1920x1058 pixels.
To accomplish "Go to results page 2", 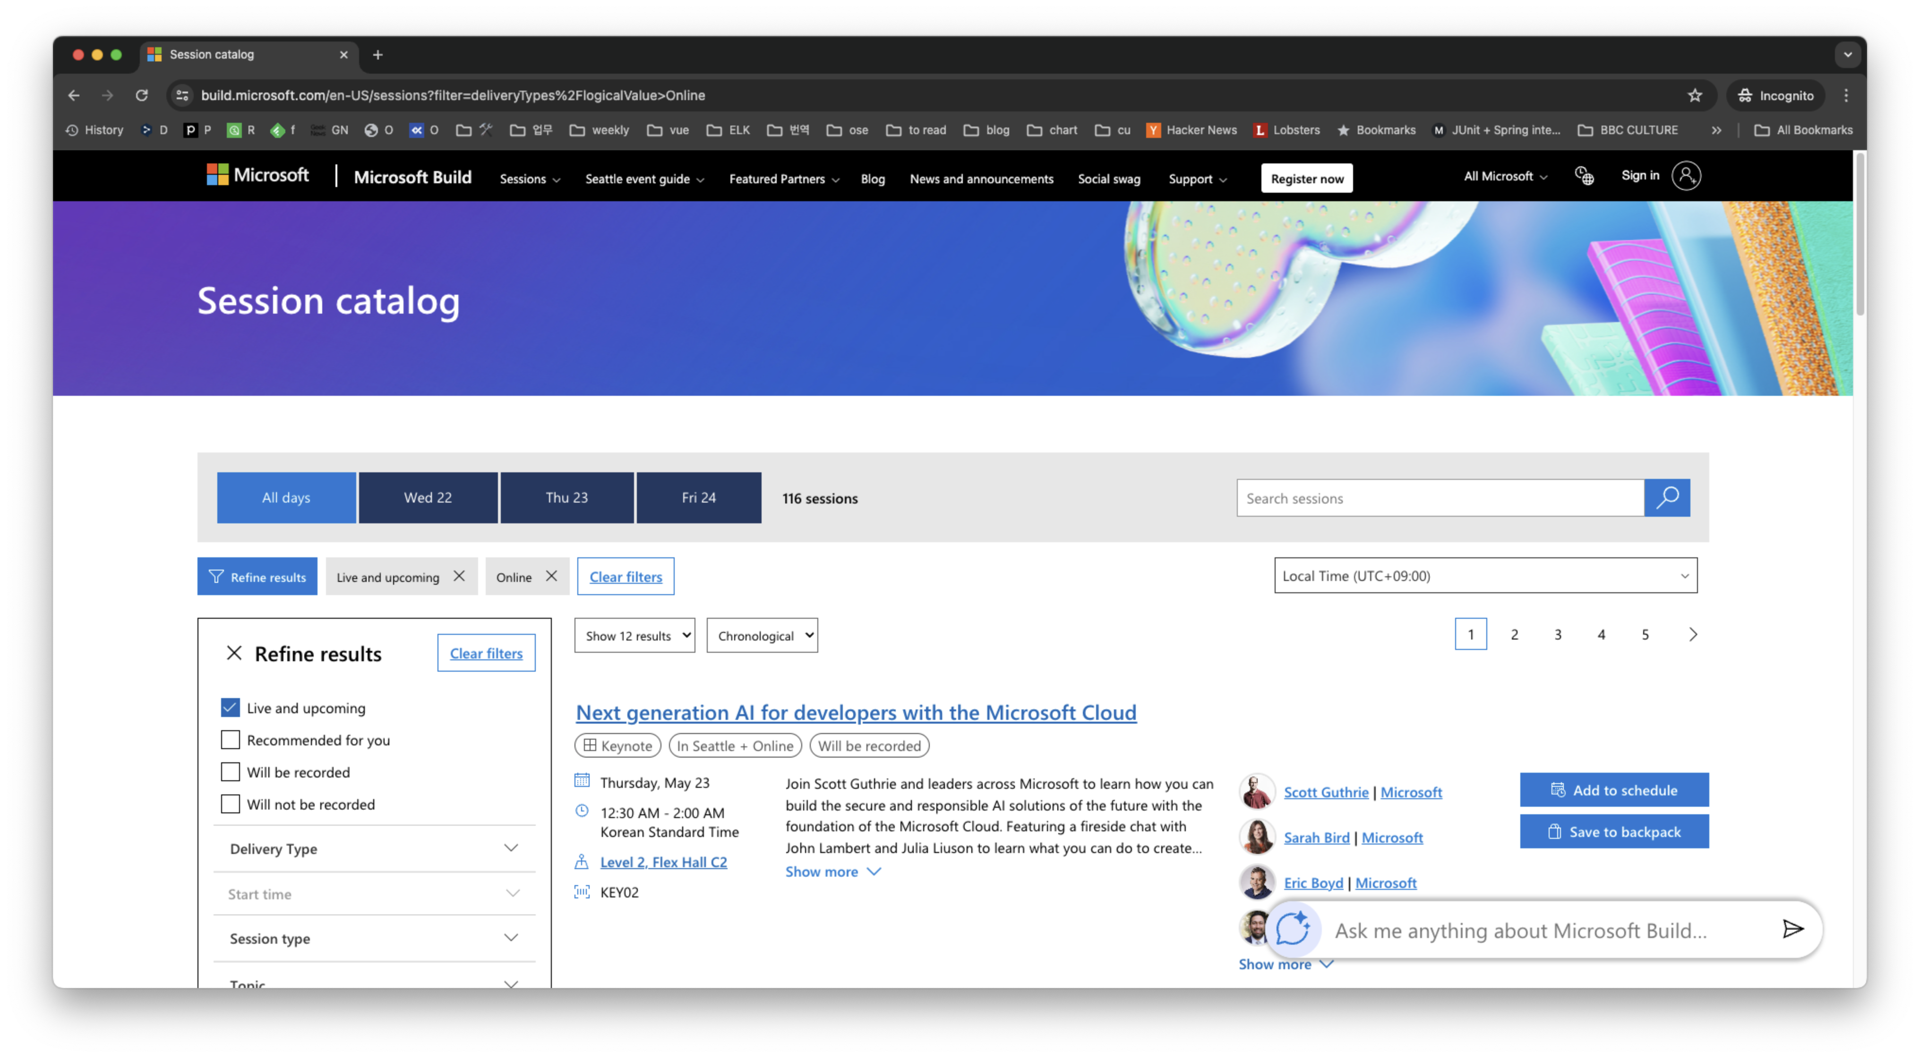I will 1514,634.
